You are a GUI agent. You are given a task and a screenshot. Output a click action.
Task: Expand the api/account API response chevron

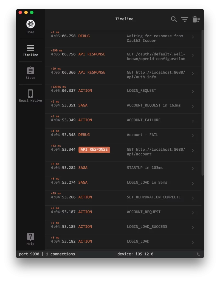click(193, 150)
